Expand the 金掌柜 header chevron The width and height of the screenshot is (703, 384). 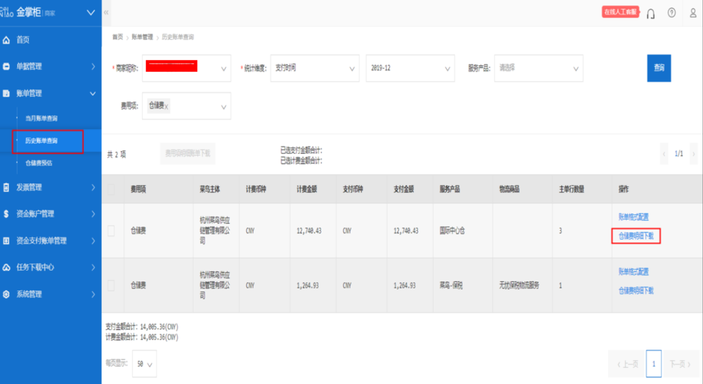(x=91, y=13)
